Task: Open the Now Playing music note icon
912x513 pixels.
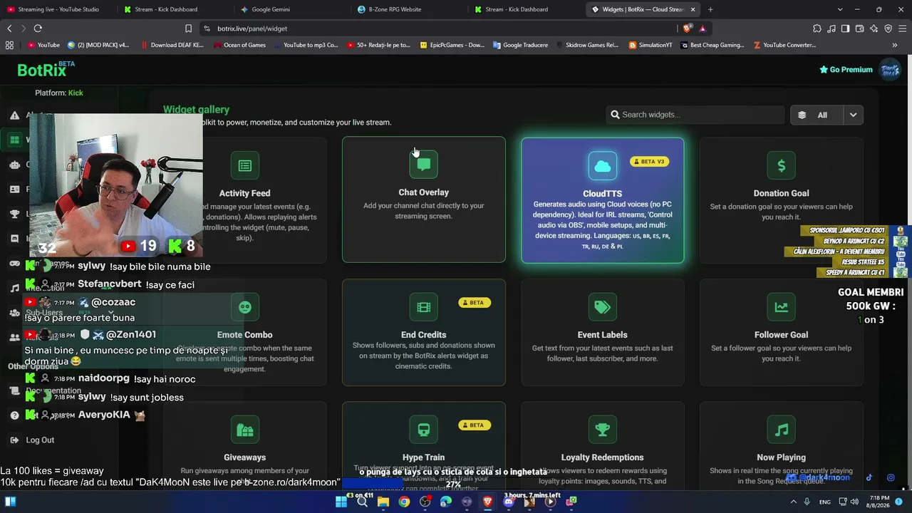Action: coord(781,430)
